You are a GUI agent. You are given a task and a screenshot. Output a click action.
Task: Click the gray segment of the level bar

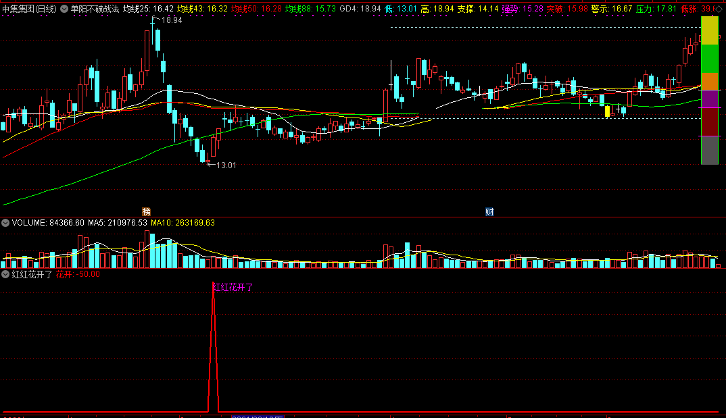[709, 151]
